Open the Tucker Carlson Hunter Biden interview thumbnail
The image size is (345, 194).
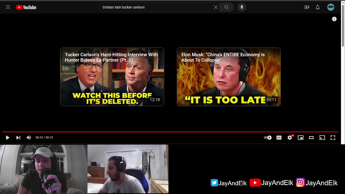[112, 77]
